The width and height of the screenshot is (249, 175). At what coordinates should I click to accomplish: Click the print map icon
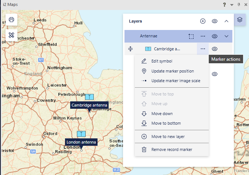(x=11, y=20)
